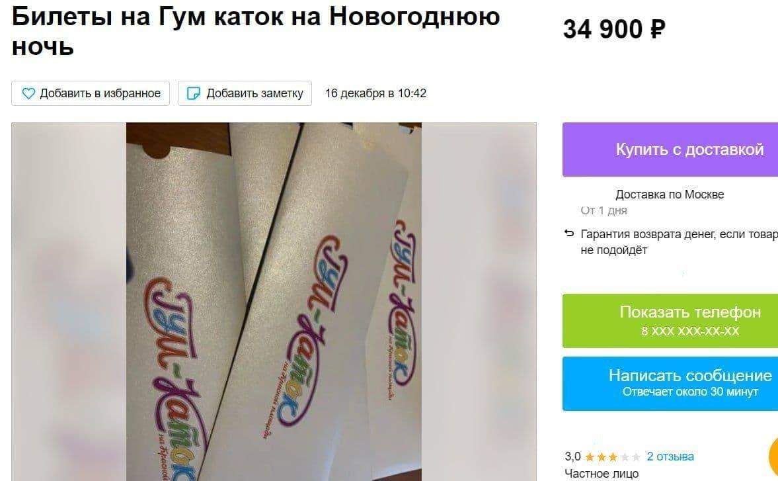
Task: Buy with delivery via purple button
Action: click(x=670, y=150)
